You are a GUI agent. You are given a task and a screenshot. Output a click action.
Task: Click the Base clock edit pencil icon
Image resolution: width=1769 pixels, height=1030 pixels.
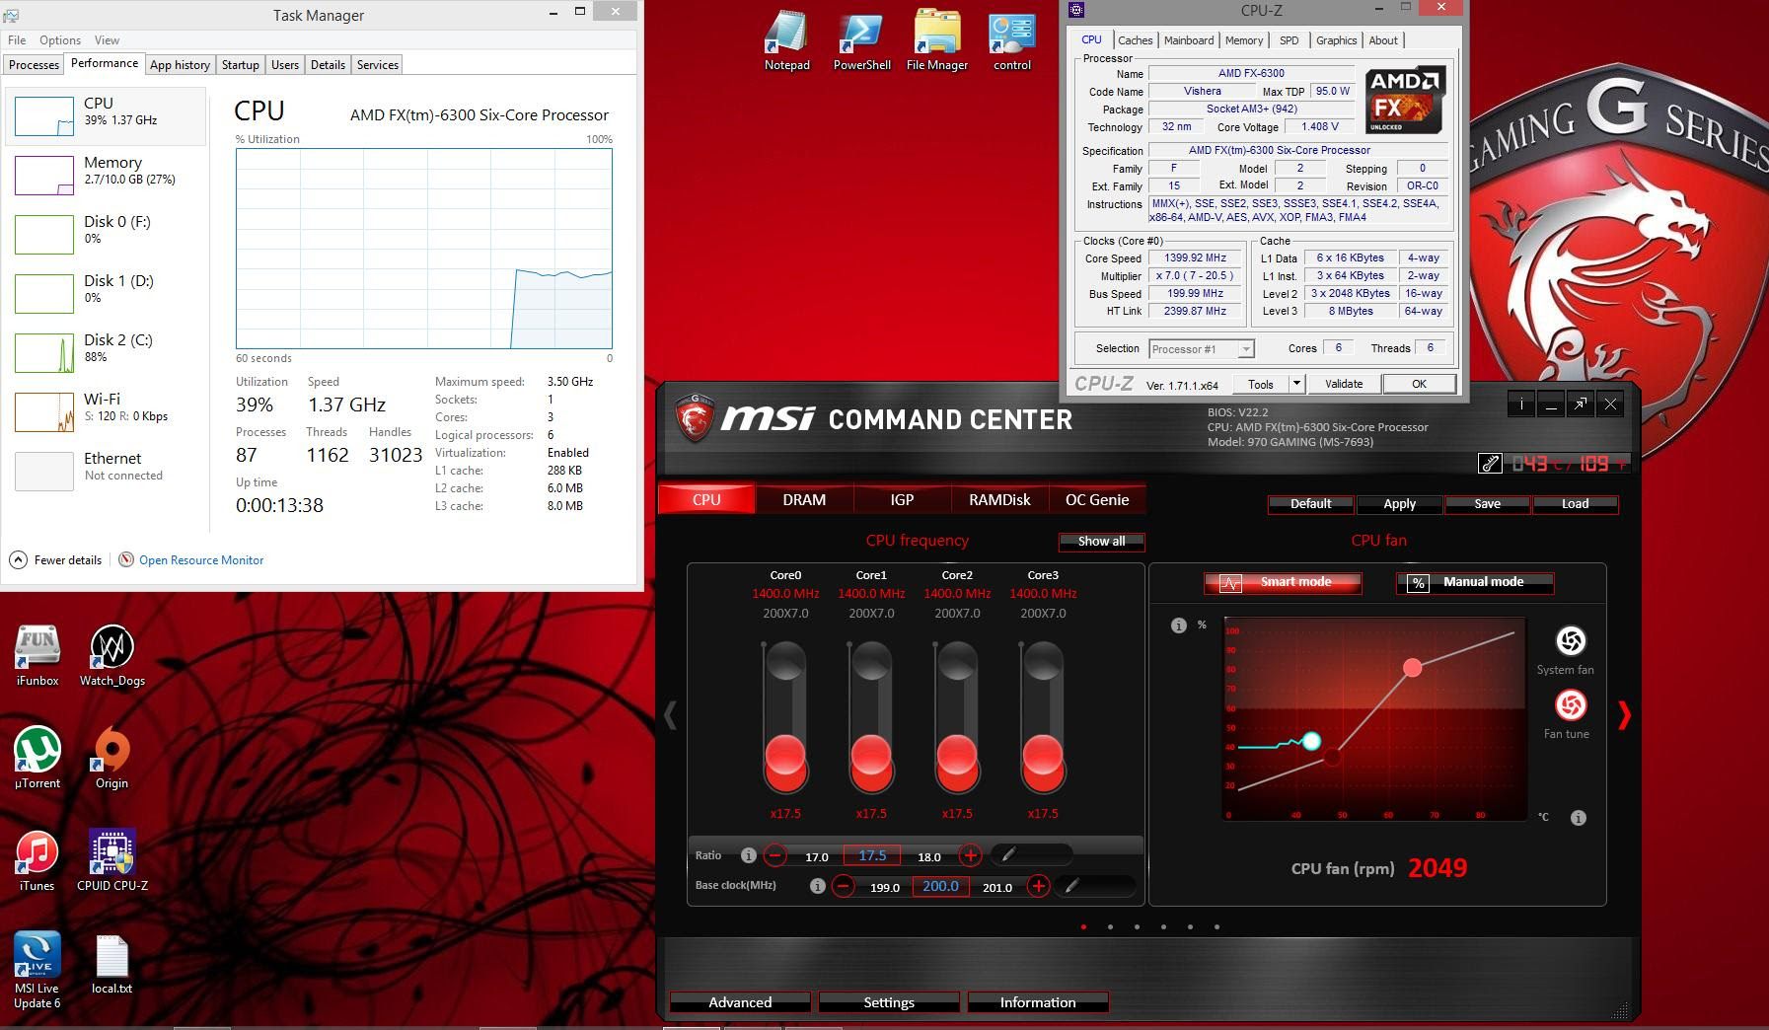click(x=1072, y=886)
